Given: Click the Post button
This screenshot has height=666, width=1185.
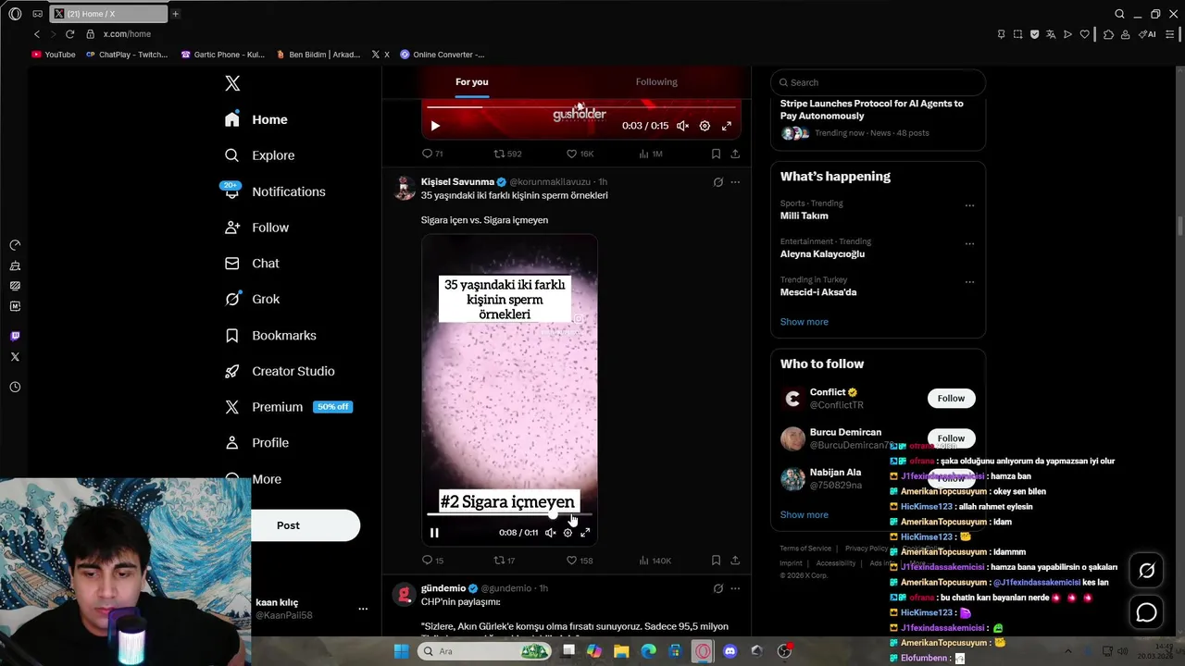Looking at the screenshot, I should (x=288, y=525).
